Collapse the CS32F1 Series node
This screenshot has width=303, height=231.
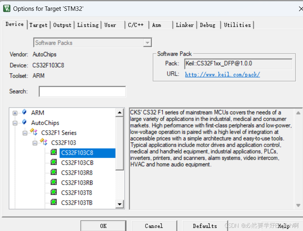[x=25, y=133]
